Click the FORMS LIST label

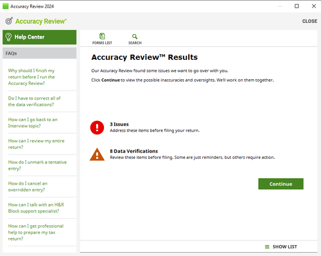click(102, 43)
